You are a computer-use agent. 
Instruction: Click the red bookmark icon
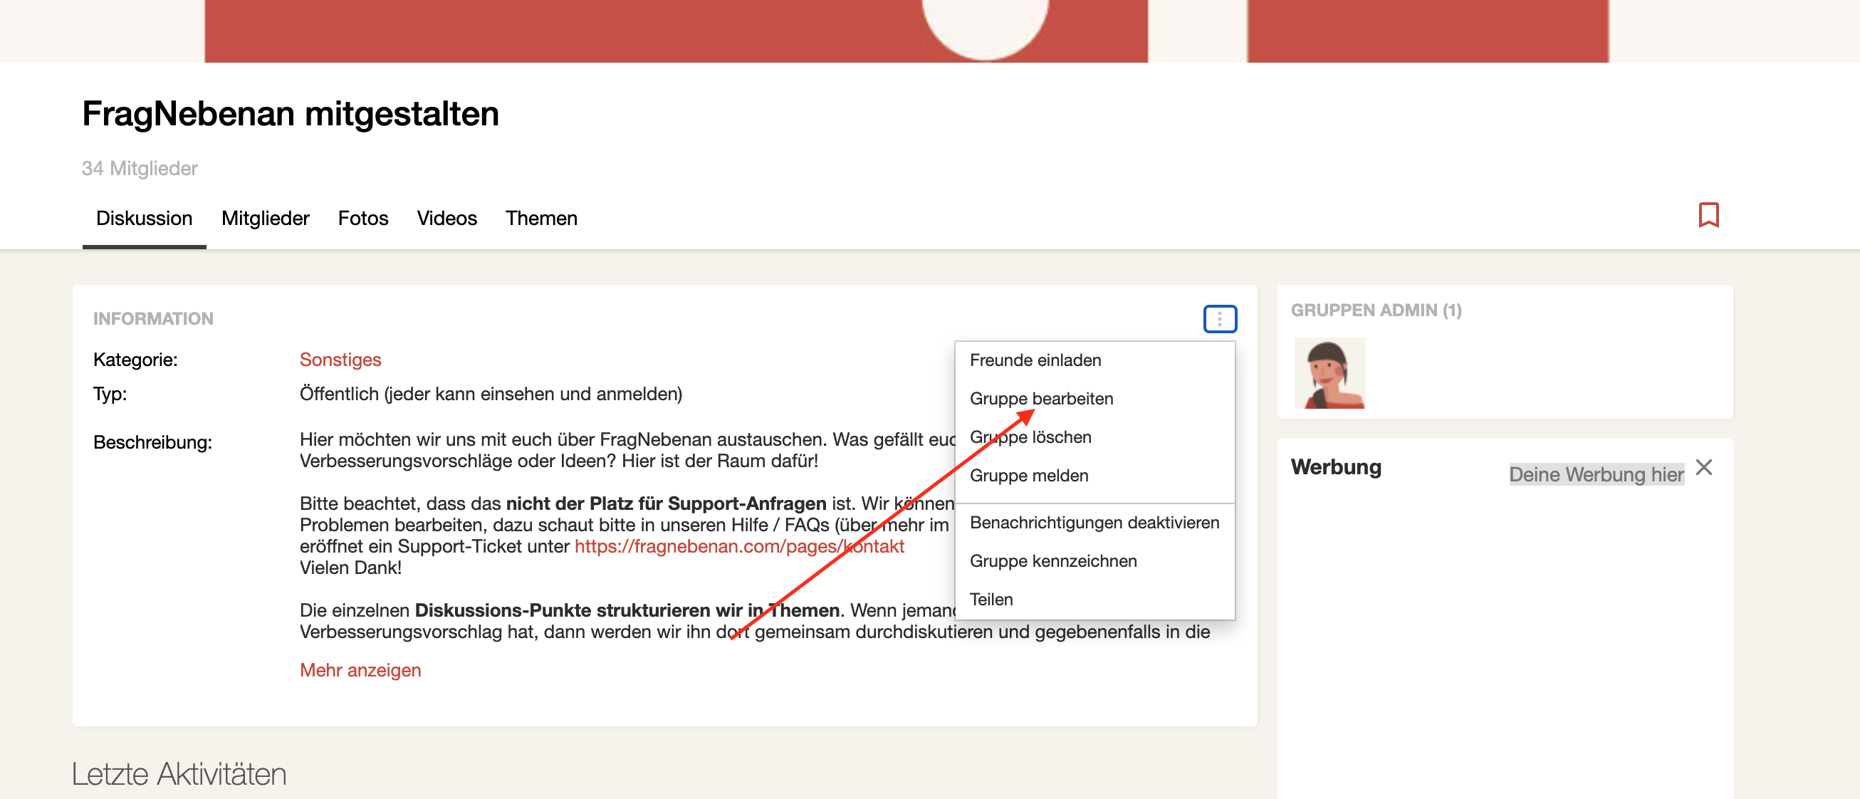(1708, 215)
